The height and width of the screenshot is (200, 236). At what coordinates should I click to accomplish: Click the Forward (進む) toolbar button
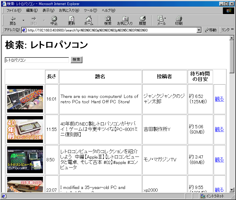33,21
